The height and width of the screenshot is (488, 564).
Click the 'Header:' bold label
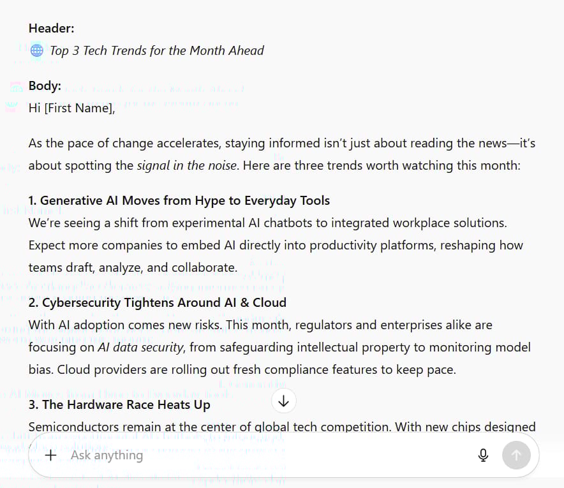(52, 29)
